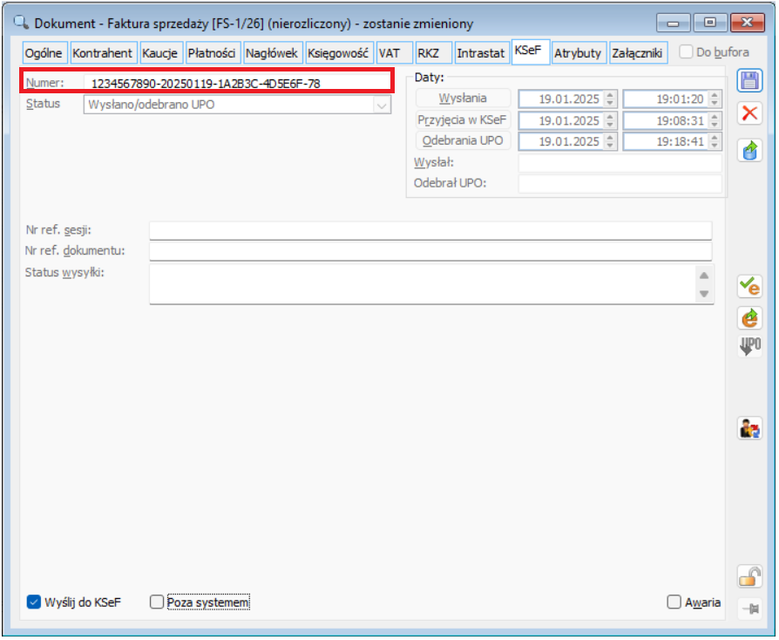Click the Odebrał UPO text field
Screen dimensions: 779x640
[620, 183]
